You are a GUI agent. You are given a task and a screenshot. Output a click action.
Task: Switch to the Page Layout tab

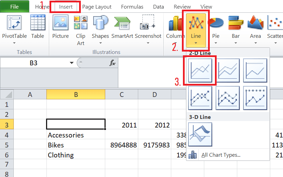(97, 7)
